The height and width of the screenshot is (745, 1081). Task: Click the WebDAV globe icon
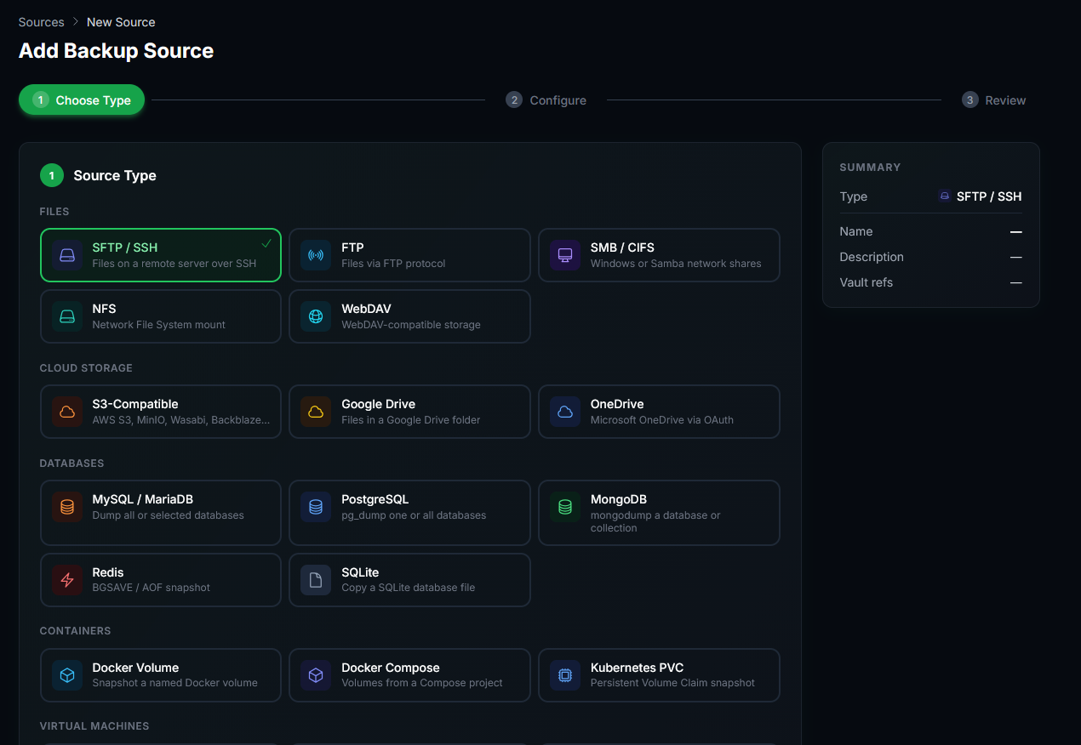(x=316, y=316)
